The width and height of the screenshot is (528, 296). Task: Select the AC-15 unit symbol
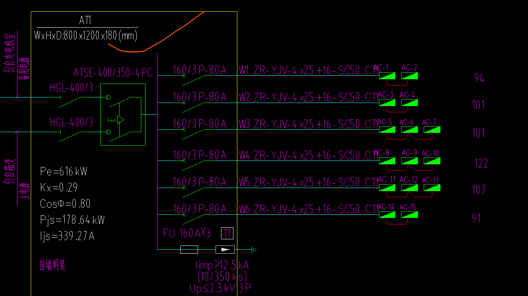click(x=410, y=215)
